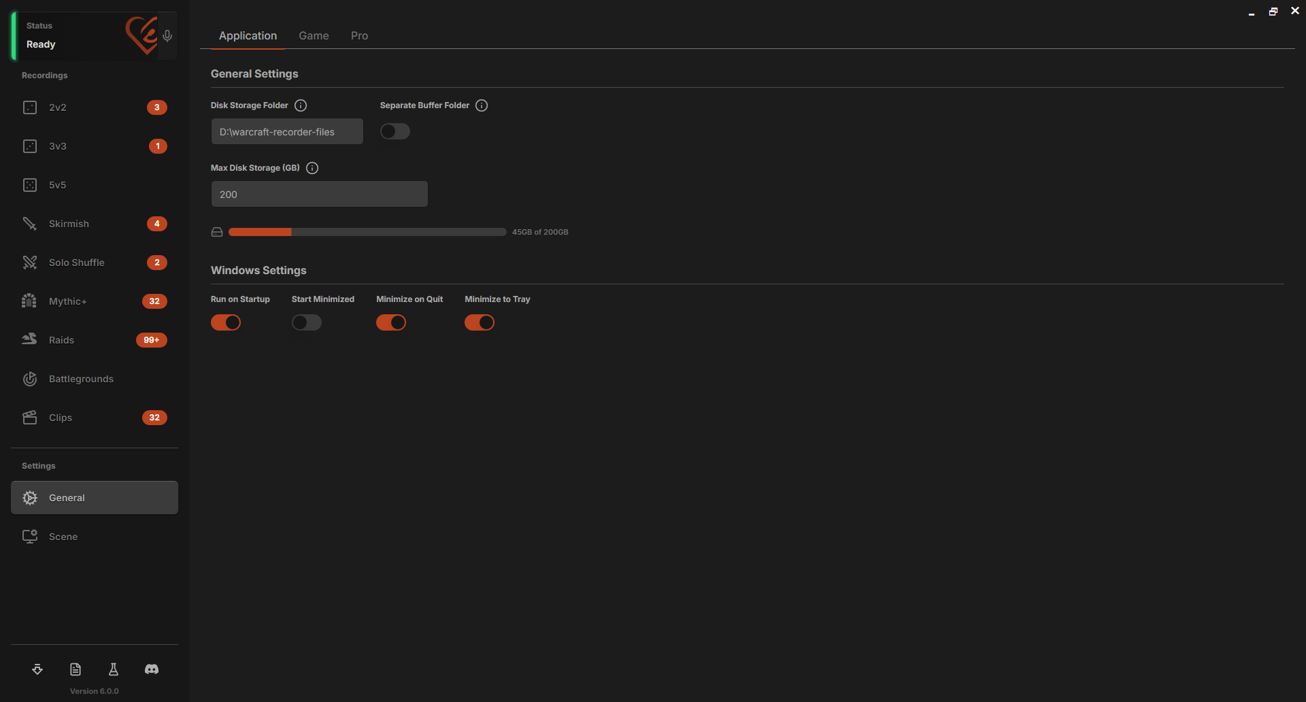Click the 'Recordings' sidebar header
The width and height of the screenshot is (1306, 702).
click(x=45, y=76)
